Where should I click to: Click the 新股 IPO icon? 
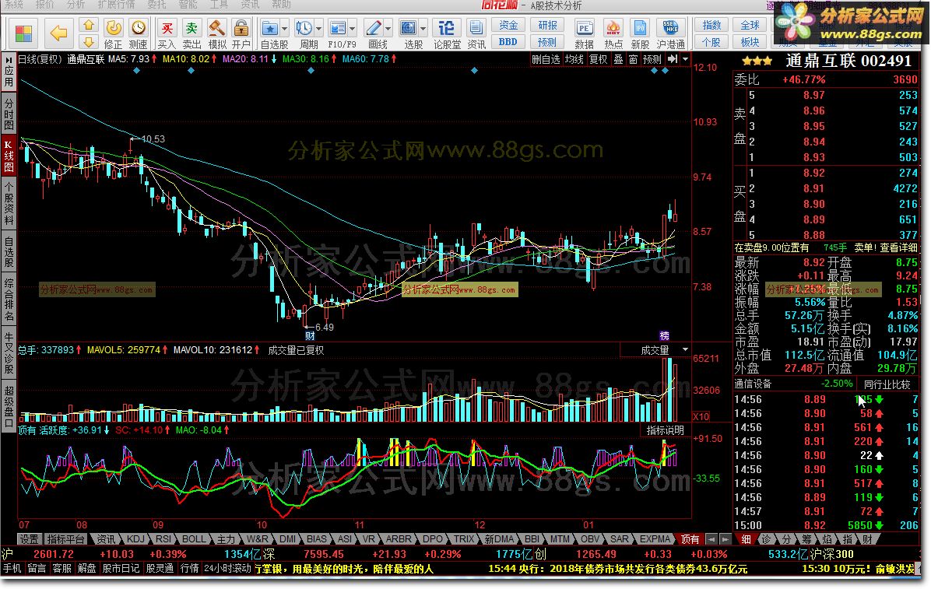tap(640, 33)
